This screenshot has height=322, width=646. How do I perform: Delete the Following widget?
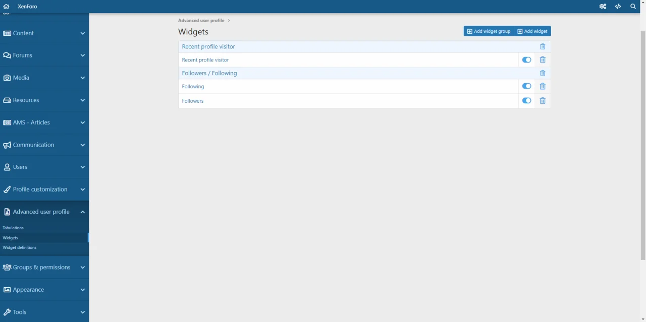pyautogui.click(x=543, y=86)
